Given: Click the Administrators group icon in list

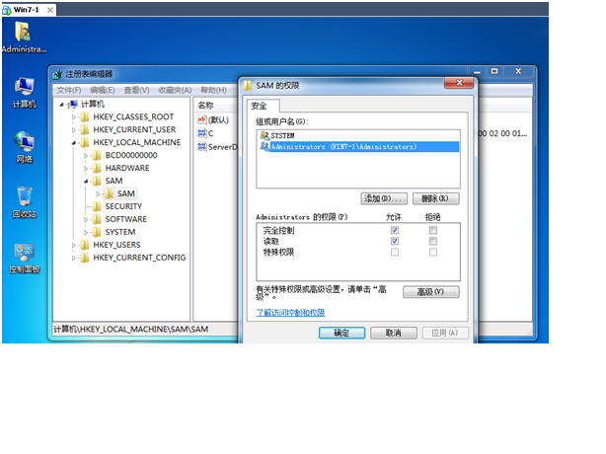Looking at the screenshot, I should 265,146.
